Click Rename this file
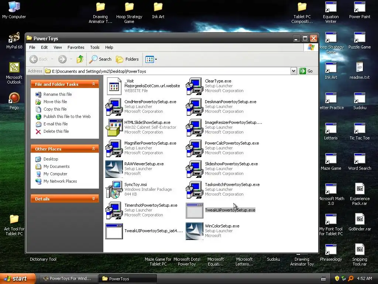The image size is (378, 284). 54,94
